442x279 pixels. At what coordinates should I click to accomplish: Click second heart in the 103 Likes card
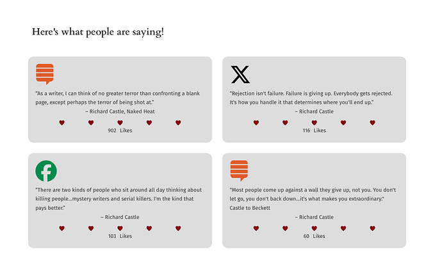pos(91,228)
